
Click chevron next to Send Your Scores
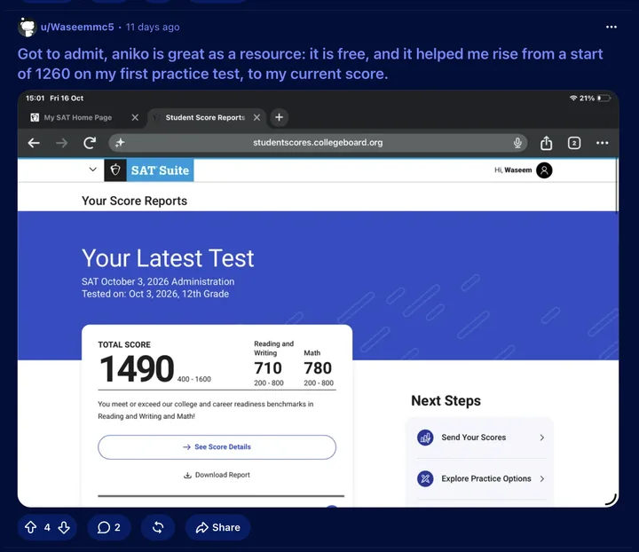point(542,438)
